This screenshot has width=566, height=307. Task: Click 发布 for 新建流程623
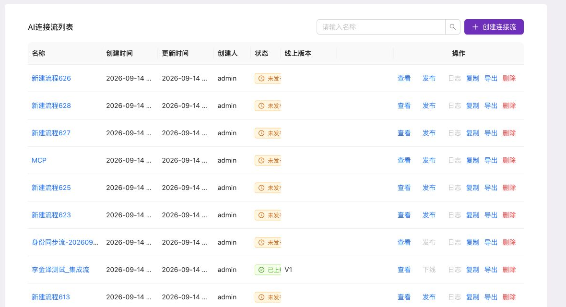429,215
